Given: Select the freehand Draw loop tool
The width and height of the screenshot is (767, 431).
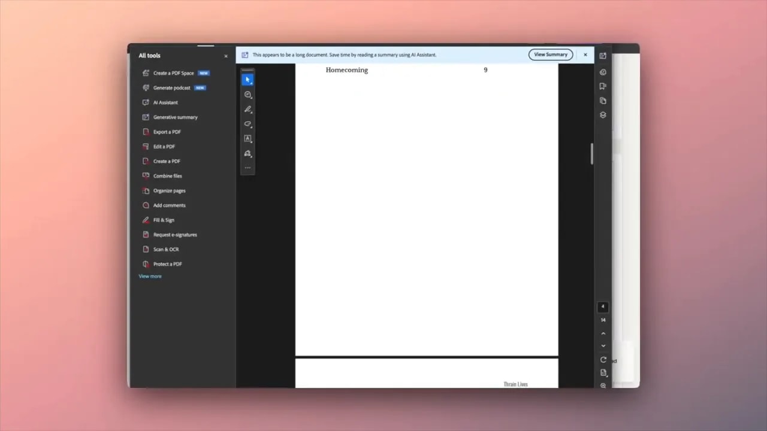Looking at the screenshot, I should 247,124.
